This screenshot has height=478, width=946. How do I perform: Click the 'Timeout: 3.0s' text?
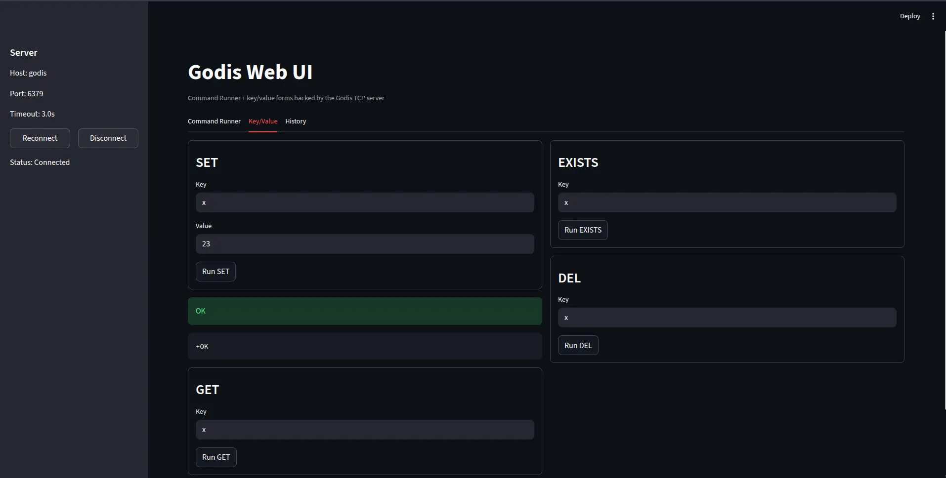[x=32, y=114]
